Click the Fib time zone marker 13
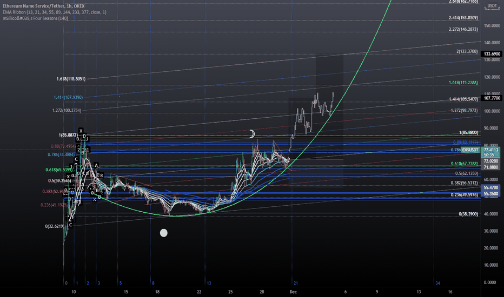Screen dimensions: 504x297 [209, 283]
